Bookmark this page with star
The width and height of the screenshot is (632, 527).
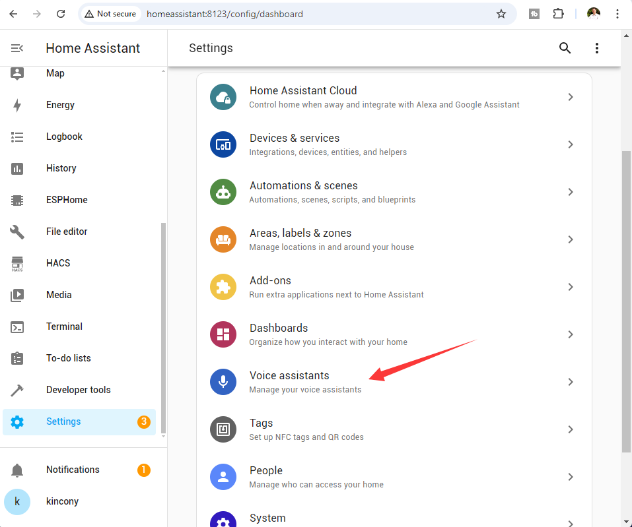pos(501,14)
